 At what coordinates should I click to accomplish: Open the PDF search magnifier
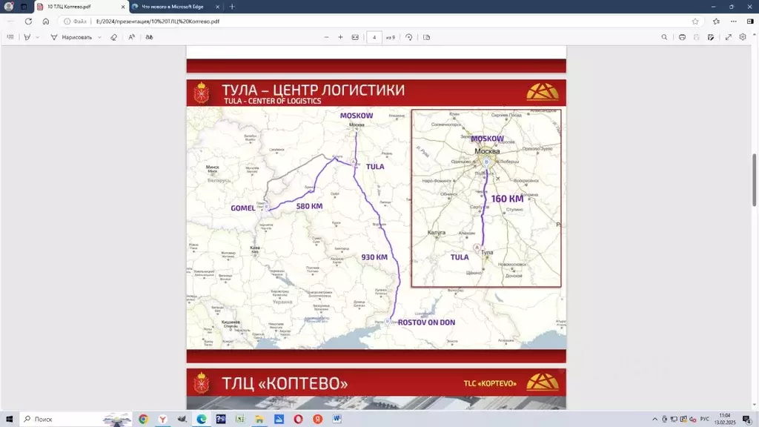click(x=664, y=37)
